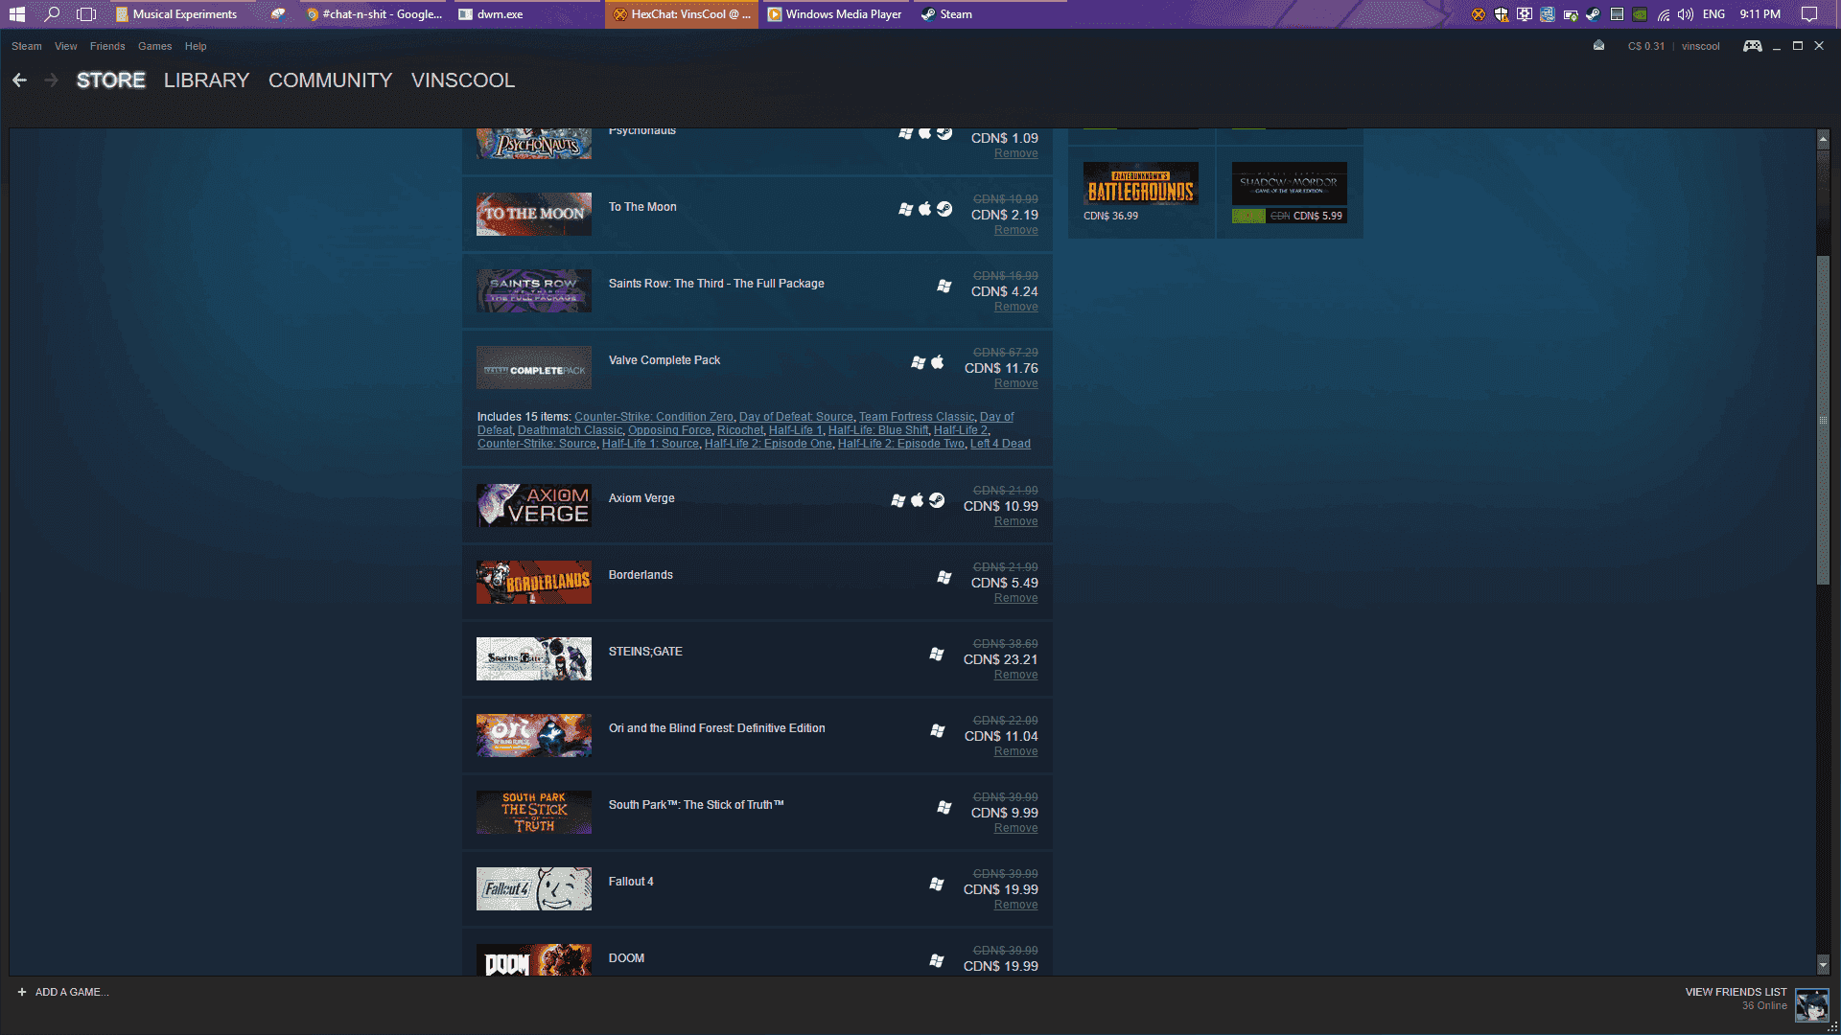Click the Windows icon on Axiom Verge row
1841x1035 pixels.
coord(898,500)
